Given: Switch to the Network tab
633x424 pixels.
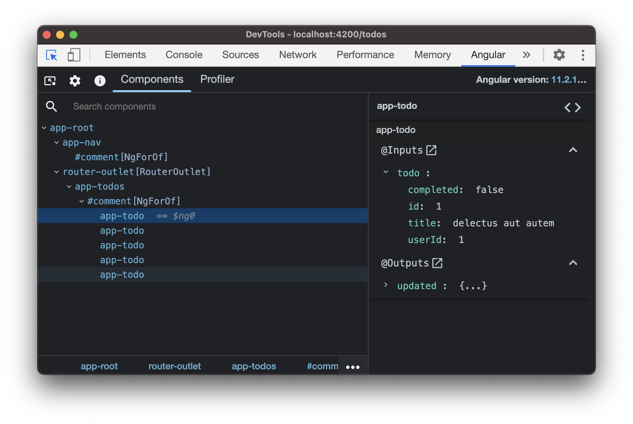Looking at the screenshot, I should pos(297,55).
